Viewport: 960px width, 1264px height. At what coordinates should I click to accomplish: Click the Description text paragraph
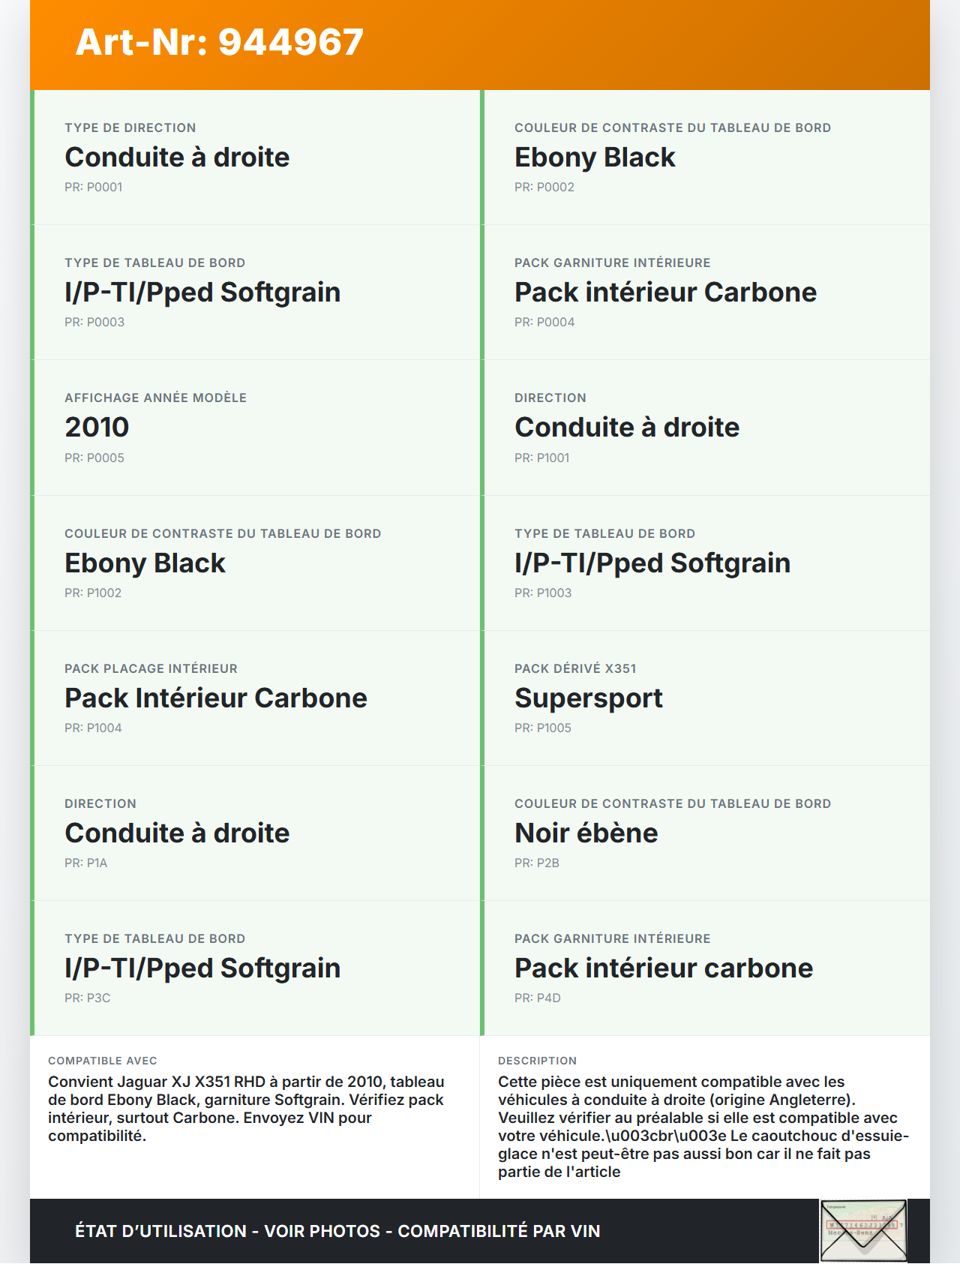[x=702, y=1127]
